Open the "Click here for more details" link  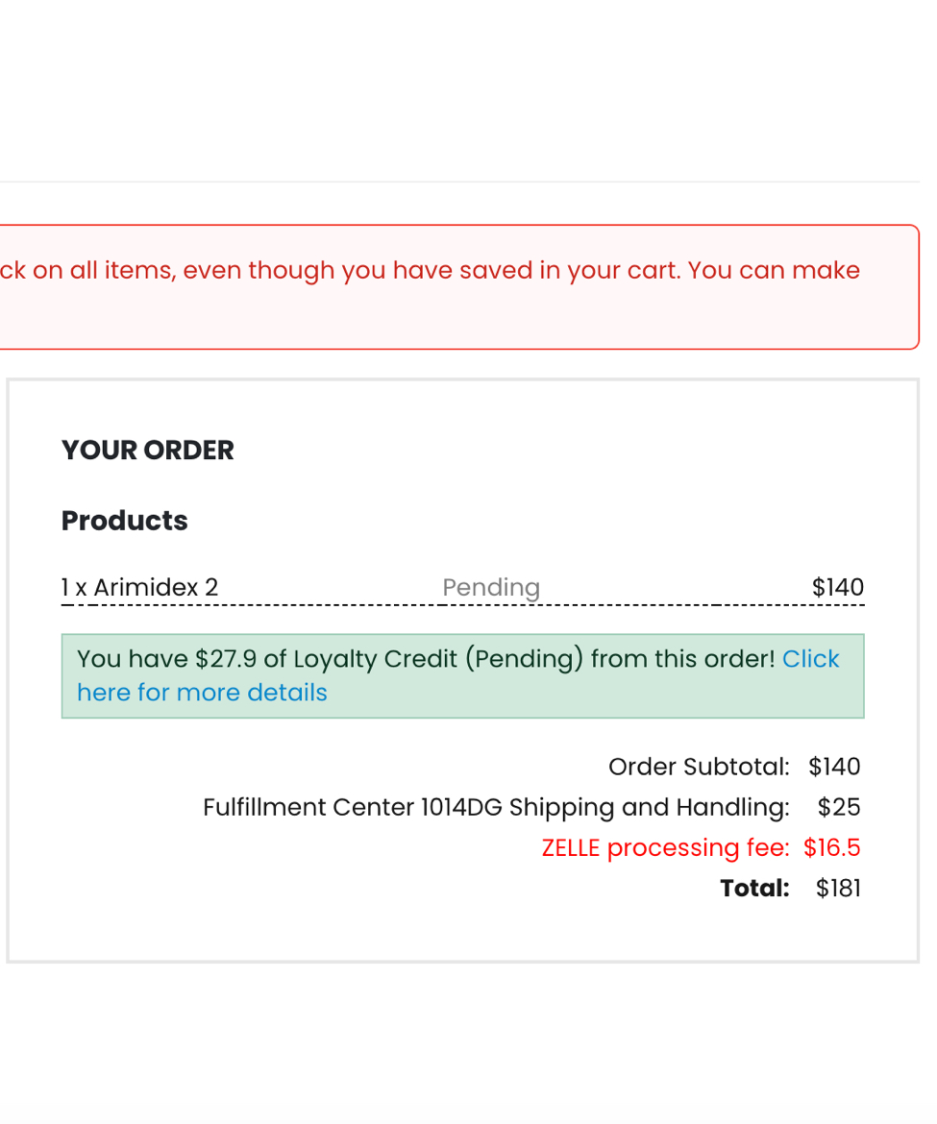point(202,693)
